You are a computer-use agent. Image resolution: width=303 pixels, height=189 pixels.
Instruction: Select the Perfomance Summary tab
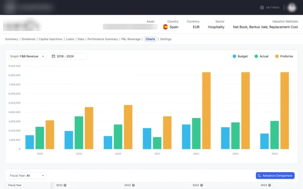(103, 39)
